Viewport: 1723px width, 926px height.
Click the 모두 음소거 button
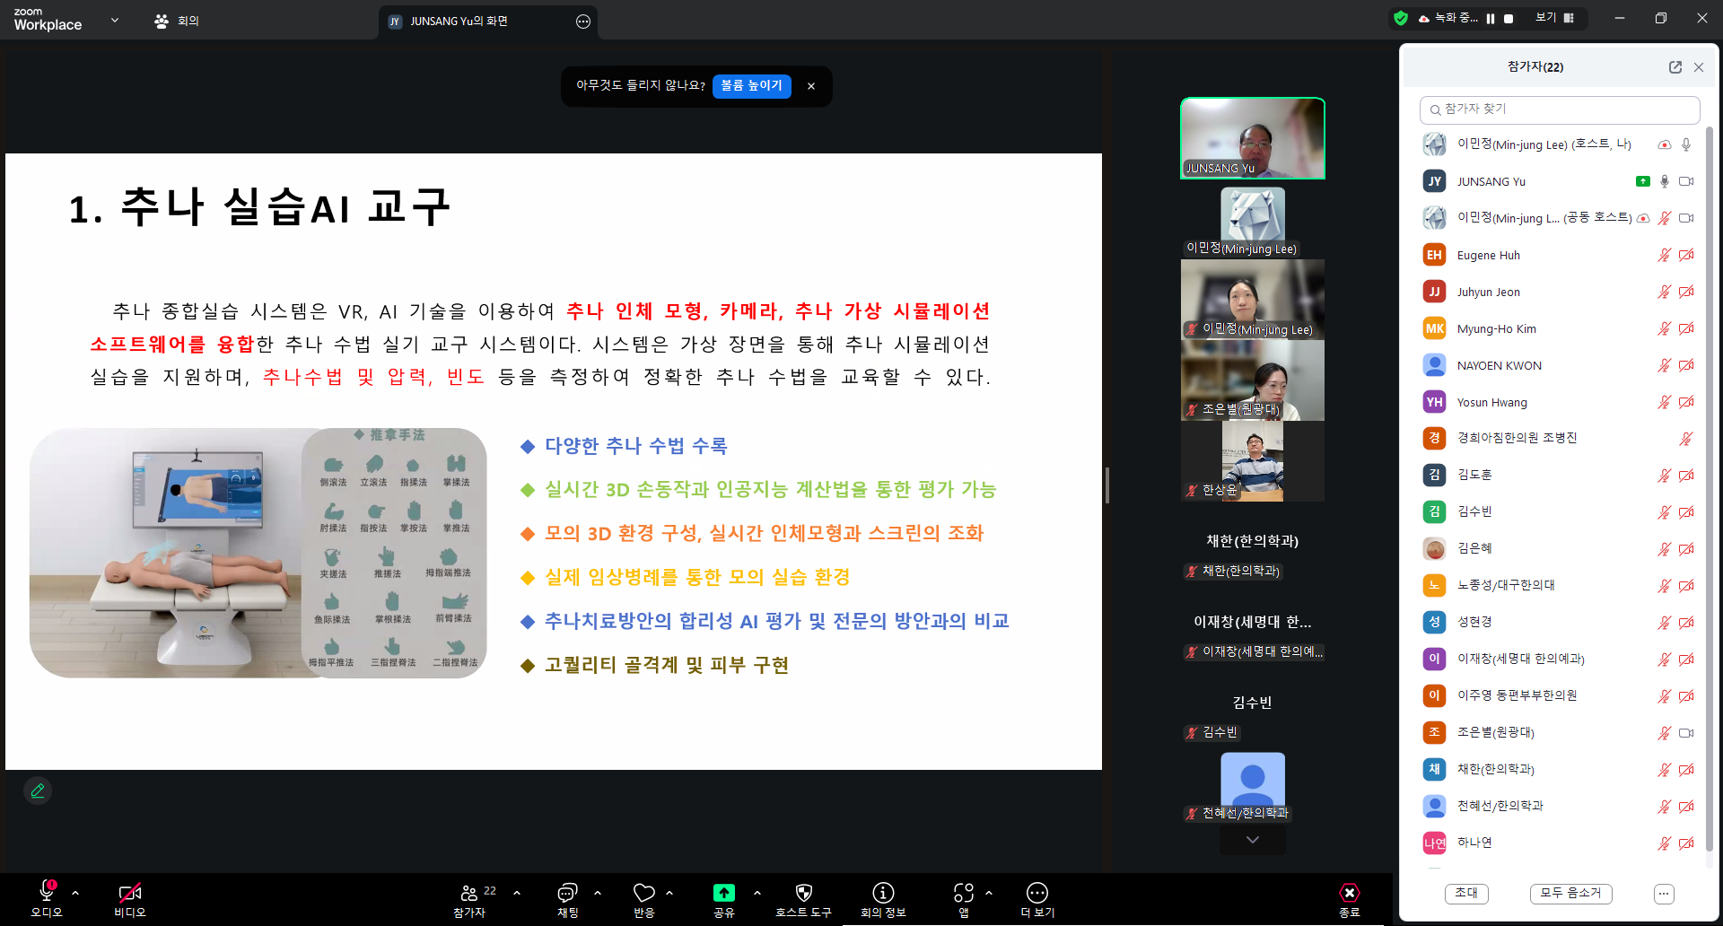click(x=1571, y=893)
